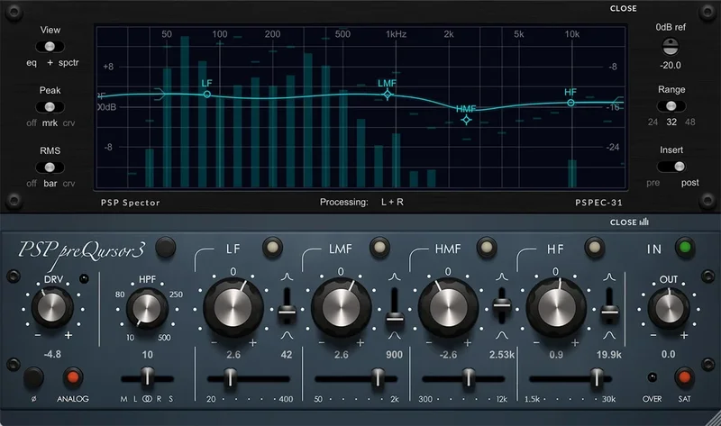Toggle the View eq/spctr switch
Image resolution: width=721 pixels, height=426 pixels.
50,47
